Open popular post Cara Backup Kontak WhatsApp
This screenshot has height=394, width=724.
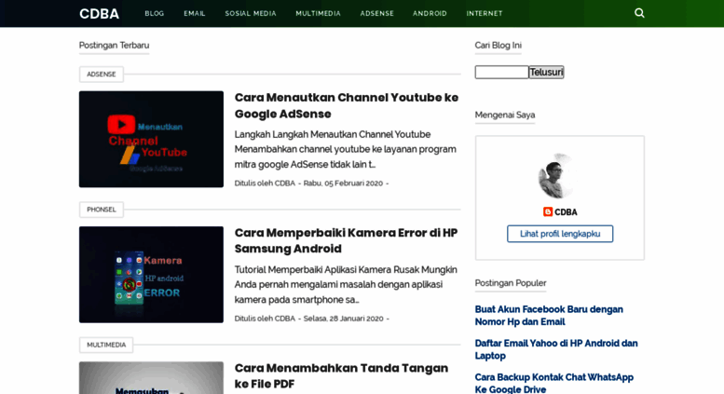(554, 384)
